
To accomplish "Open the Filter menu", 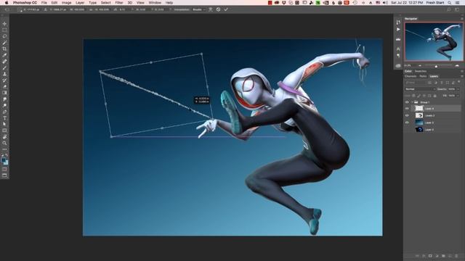I will (x=119, y=3).
